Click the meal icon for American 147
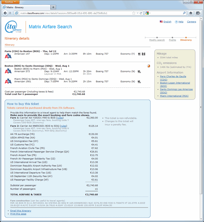 tap(139, 54)
